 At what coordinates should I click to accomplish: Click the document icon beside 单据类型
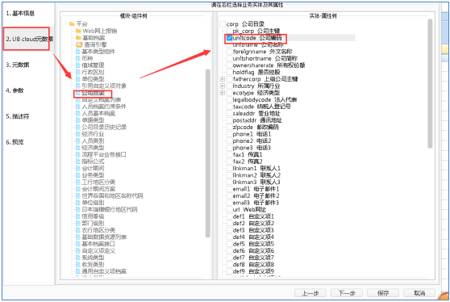tap(77, 120)
